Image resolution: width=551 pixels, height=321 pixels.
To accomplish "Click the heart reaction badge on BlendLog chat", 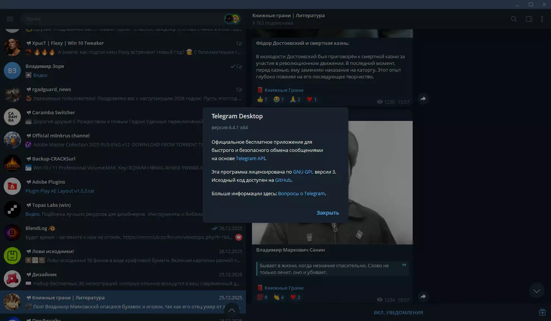I will pos(239,237).
